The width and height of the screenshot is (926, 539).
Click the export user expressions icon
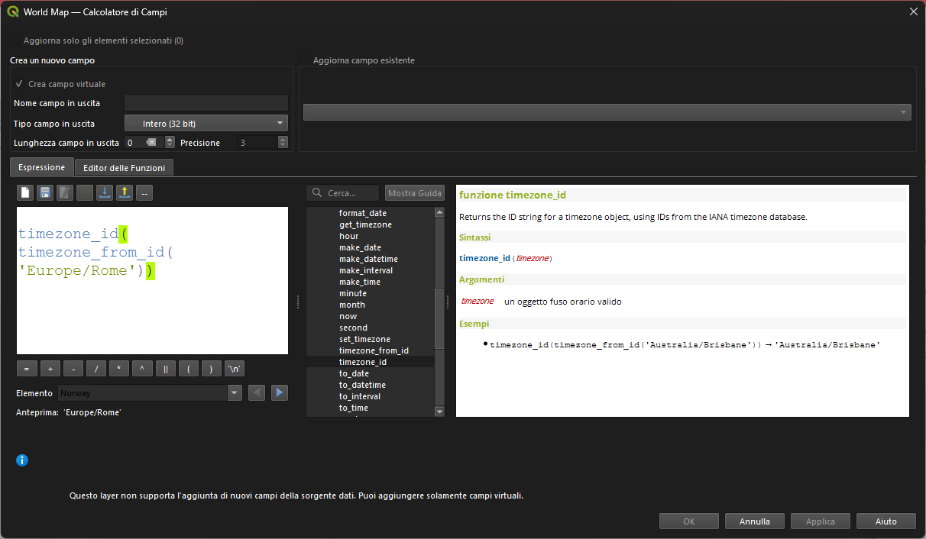[125, 193]
